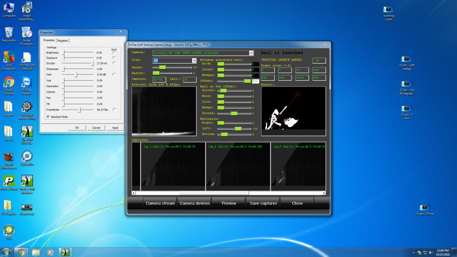Adjust the Gain slider handle
The width and height of the screenshot is (457, 257).
(76, 75)
